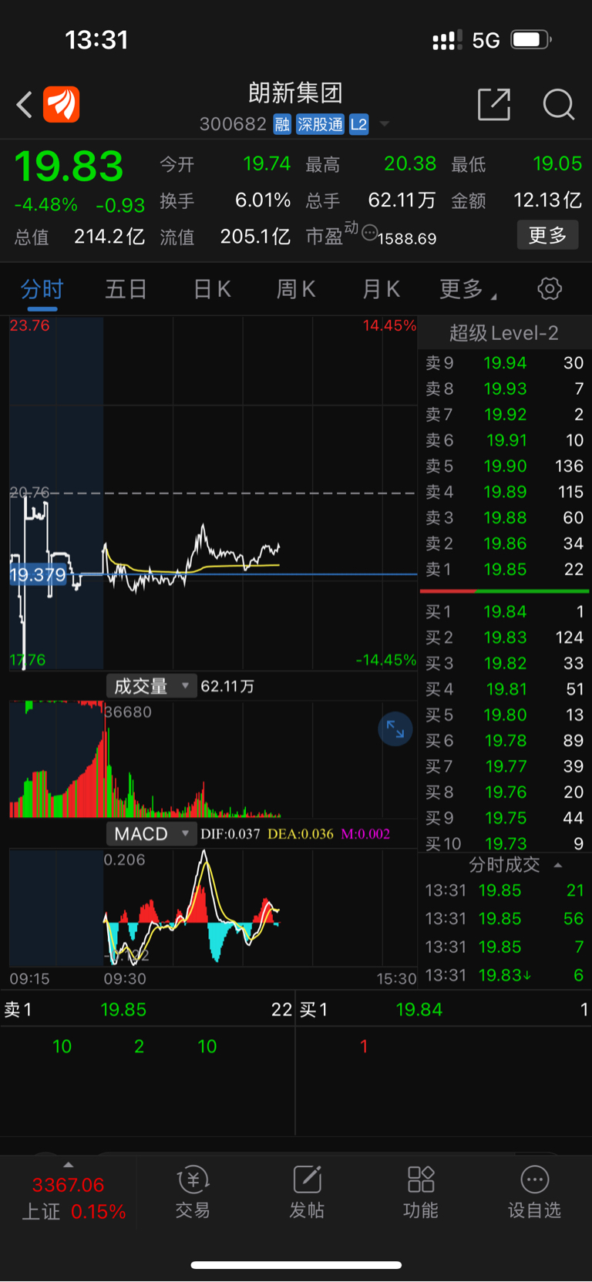Collapse the 分时成交 trade list
Screen dimensions: 592x1282
[x=558, y=865]
